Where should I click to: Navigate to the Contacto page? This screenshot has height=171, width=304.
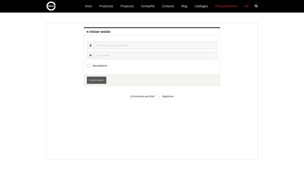(x=168, y=6)
